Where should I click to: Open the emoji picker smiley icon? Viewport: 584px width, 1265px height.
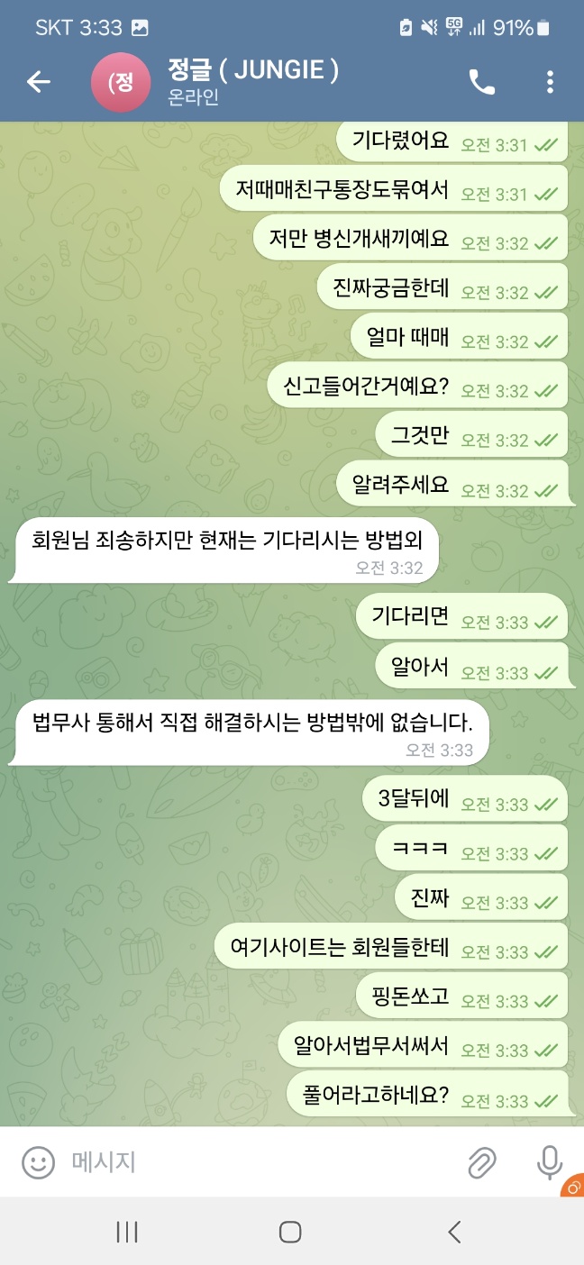(39, 1162)
